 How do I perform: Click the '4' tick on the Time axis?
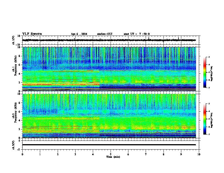point(93,154)
